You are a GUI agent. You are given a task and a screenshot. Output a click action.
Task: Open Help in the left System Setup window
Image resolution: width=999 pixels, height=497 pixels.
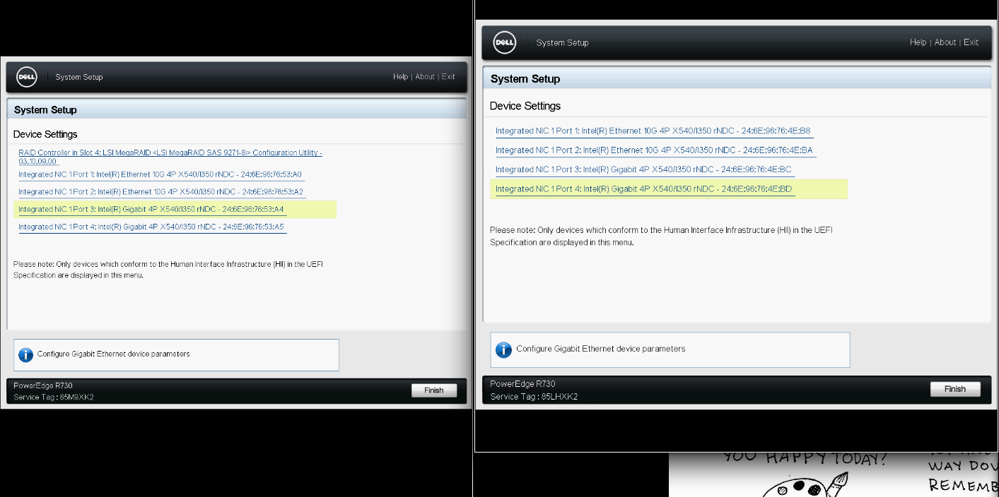(x=400, y=77)
